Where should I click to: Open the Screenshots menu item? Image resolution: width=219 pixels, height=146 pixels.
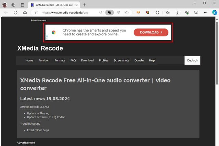click(x=121, y=60)
